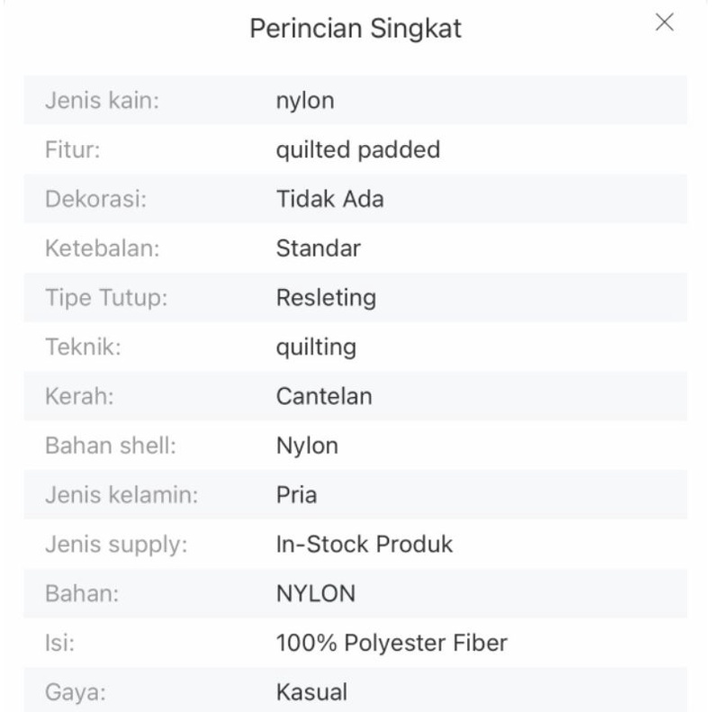Click the In-Stock Produk value
The height and width of the screenshot is (712, 712).
365,545
